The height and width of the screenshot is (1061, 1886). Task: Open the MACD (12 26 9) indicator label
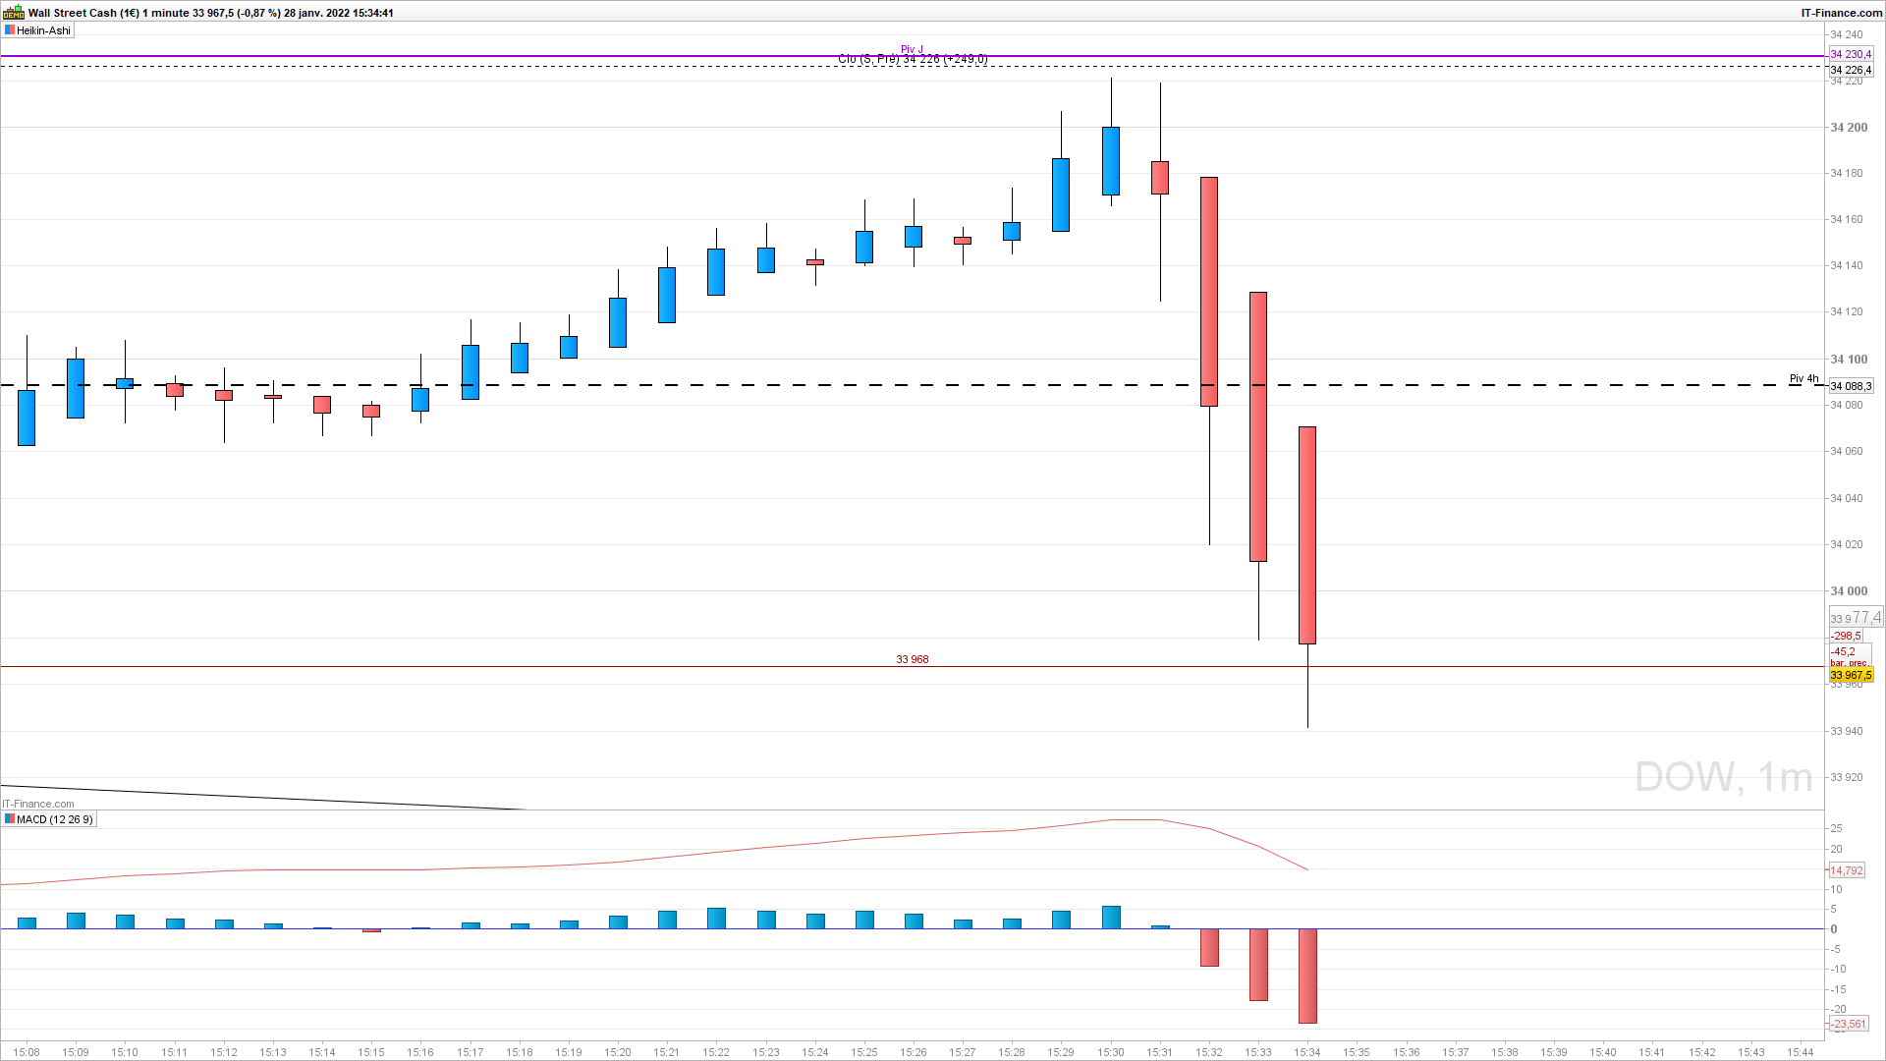click(54, 819)
